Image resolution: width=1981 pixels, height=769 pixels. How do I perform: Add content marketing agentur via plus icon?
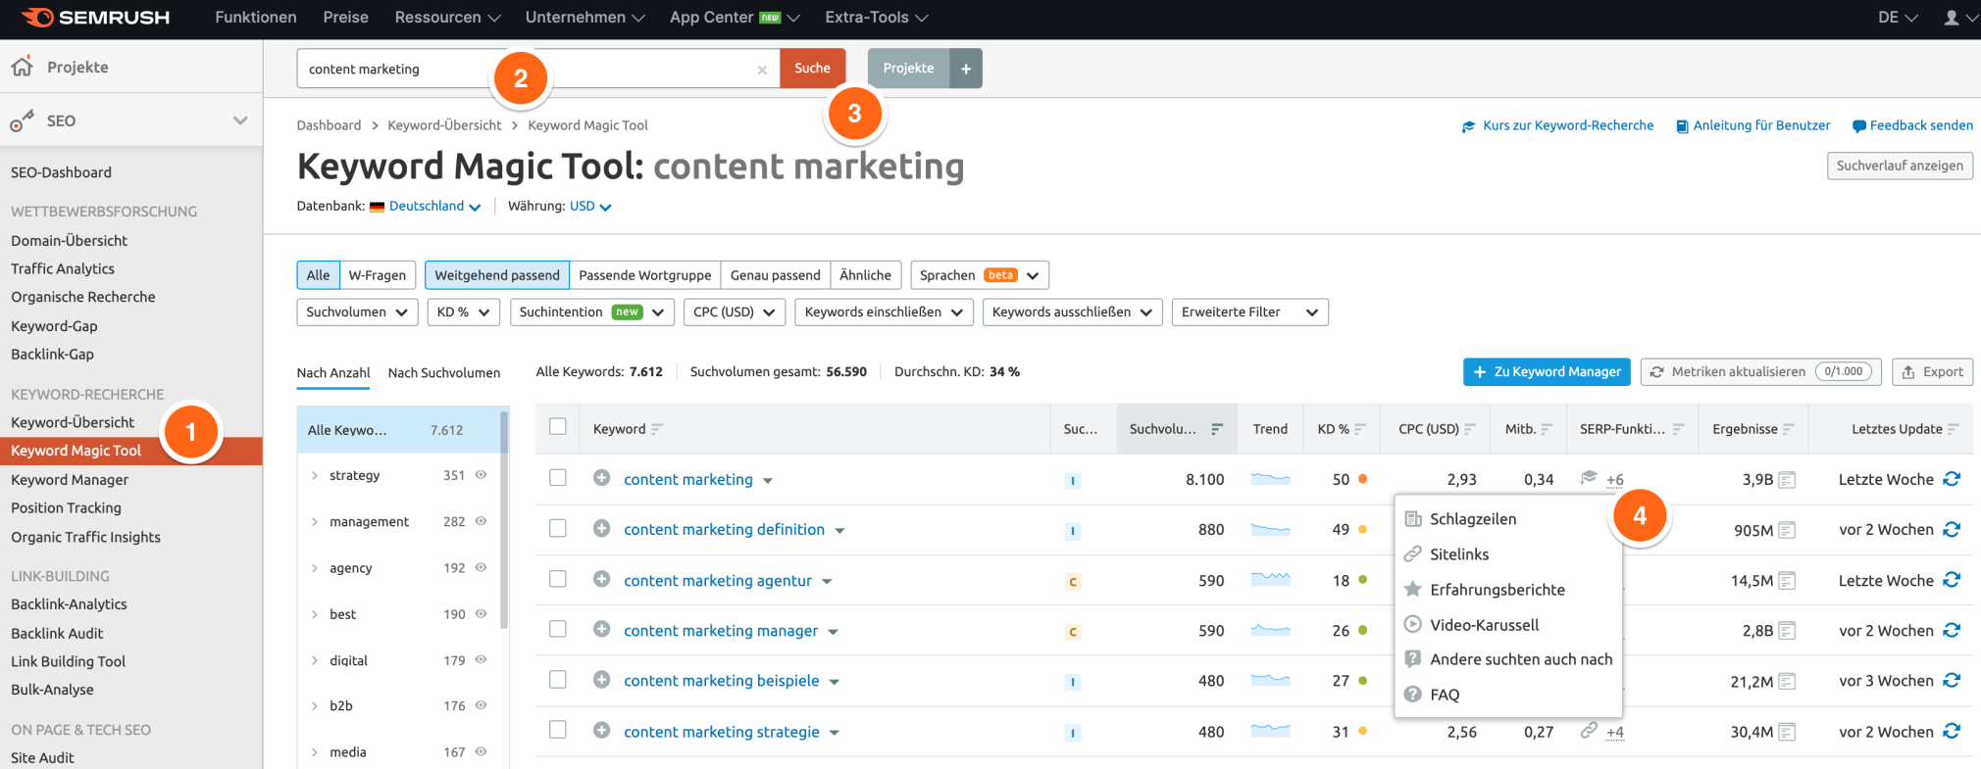(x=602, y=579)
